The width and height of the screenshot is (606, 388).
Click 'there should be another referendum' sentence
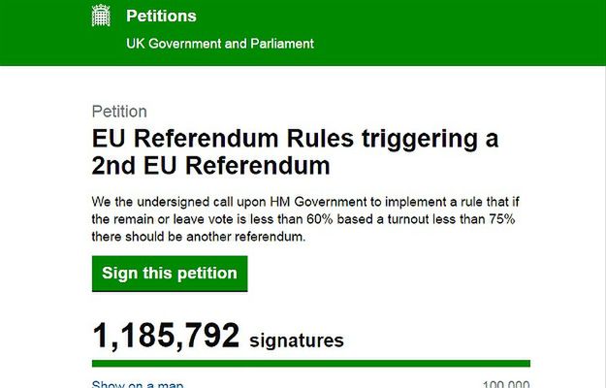point(199,236)
